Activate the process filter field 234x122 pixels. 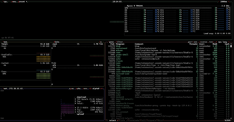(x=119, y=42)
